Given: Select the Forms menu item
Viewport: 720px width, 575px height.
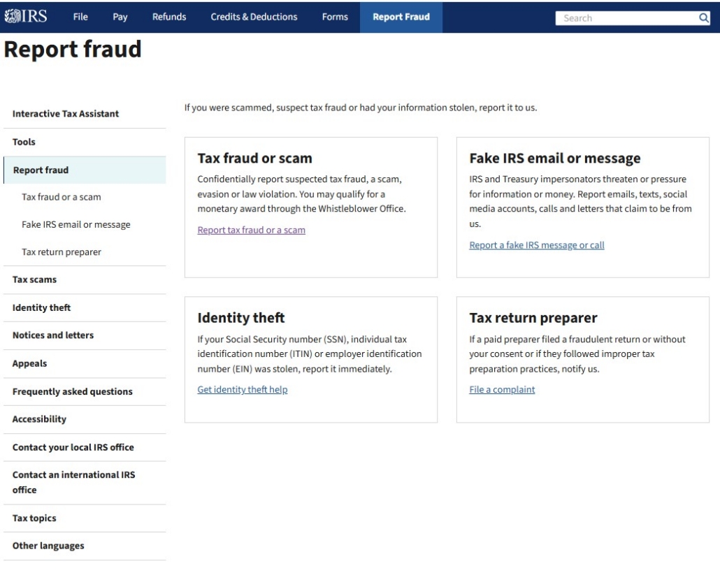Looking at the screenshot, I should pos(335,17).
